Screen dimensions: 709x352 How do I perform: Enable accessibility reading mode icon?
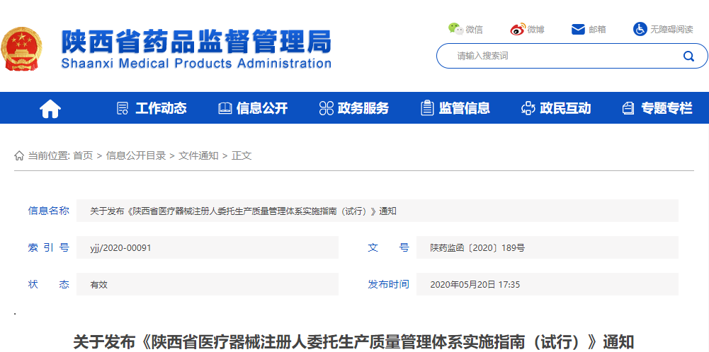(x=640, y=29)
